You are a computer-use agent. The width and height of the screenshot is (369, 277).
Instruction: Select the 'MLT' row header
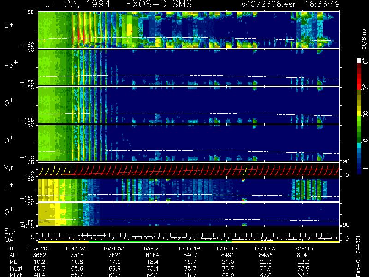coord(14,262)
